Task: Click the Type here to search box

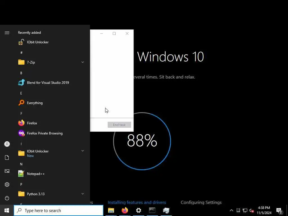Action: click(58, 210)
